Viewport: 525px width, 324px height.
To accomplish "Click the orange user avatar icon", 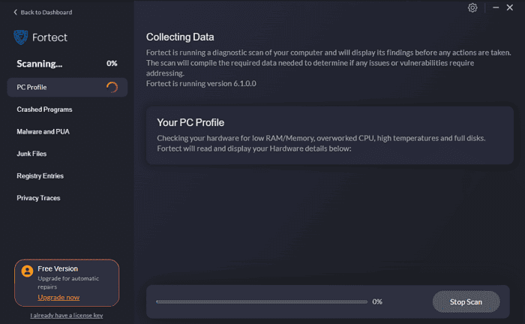I will [x=27, y=271].
